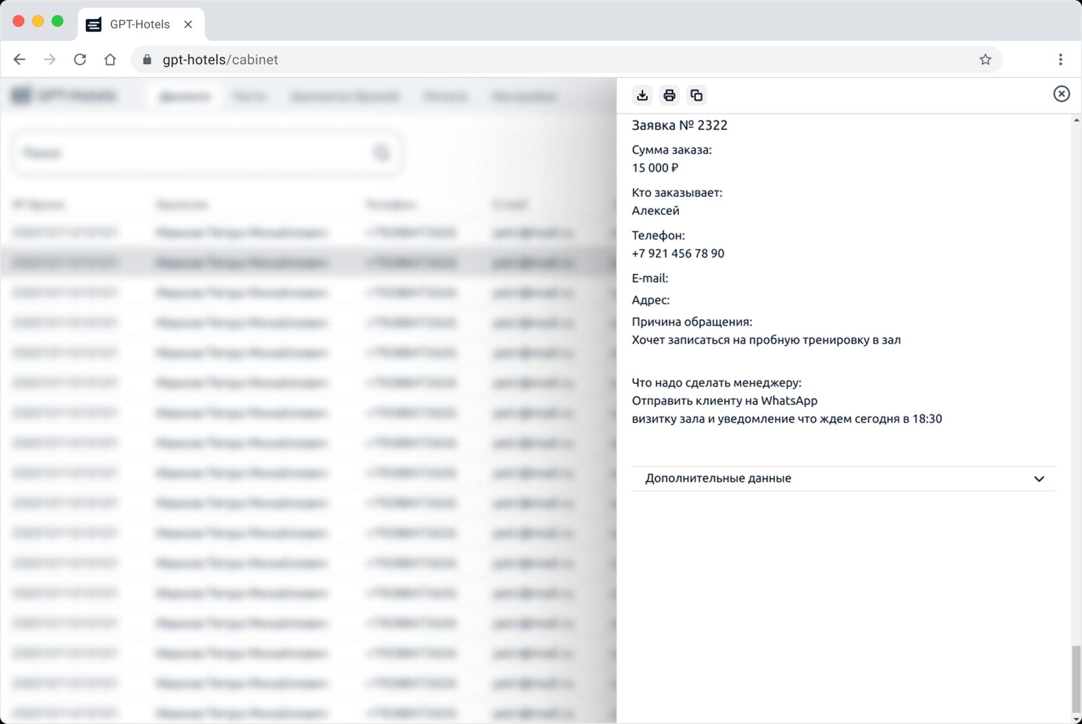
Task: Reload the page in browser
Action: tap(80, 59)
